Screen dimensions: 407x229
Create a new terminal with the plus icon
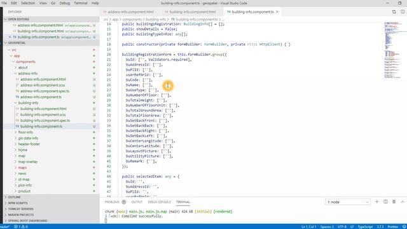376,202
